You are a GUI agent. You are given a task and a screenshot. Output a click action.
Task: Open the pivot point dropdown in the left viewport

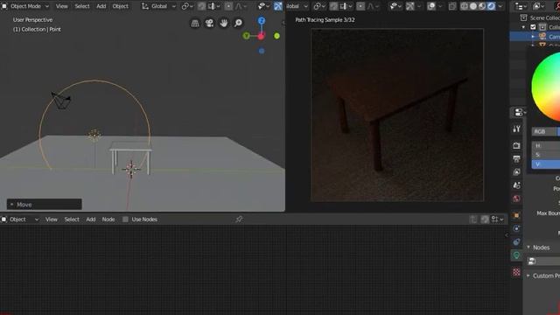(x=187, y=6)
